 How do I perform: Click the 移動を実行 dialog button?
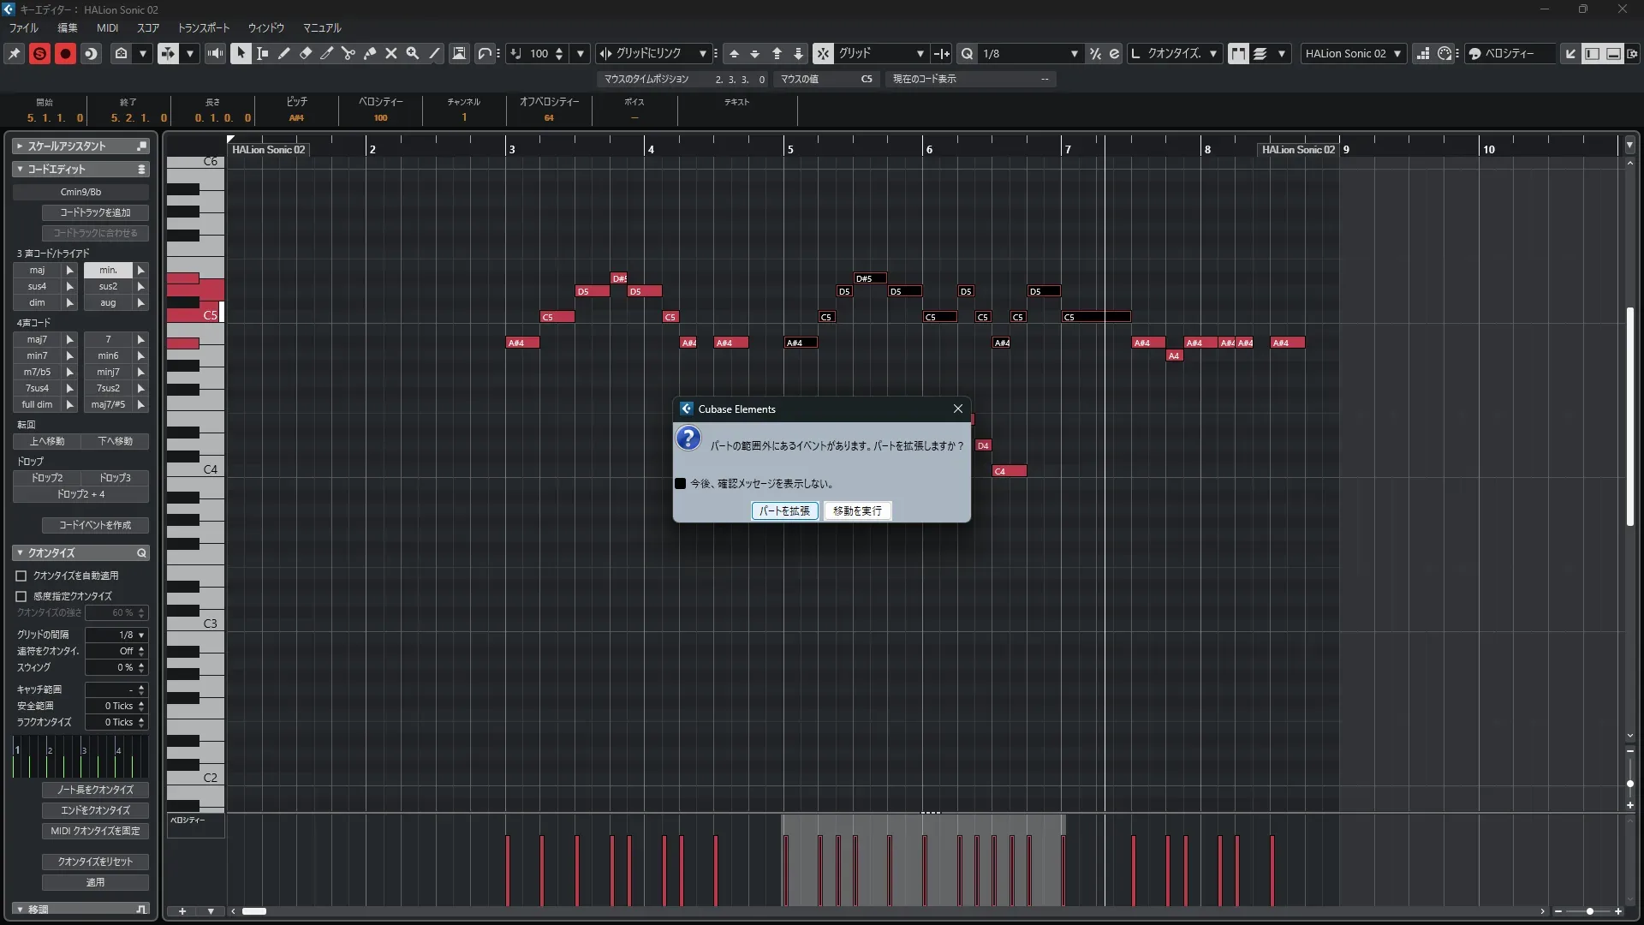click(857, 511)
